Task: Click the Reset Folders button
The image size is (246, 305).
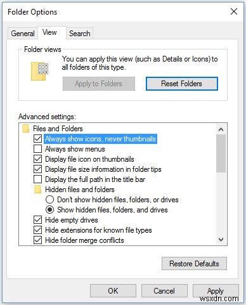Action: [x=182, y=84]
